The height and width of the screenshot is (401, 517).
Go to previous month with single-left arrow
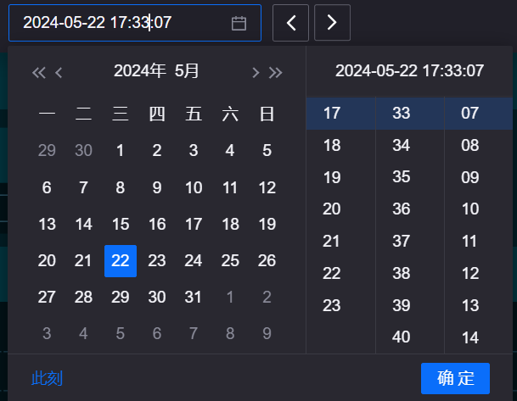(59, 73)
